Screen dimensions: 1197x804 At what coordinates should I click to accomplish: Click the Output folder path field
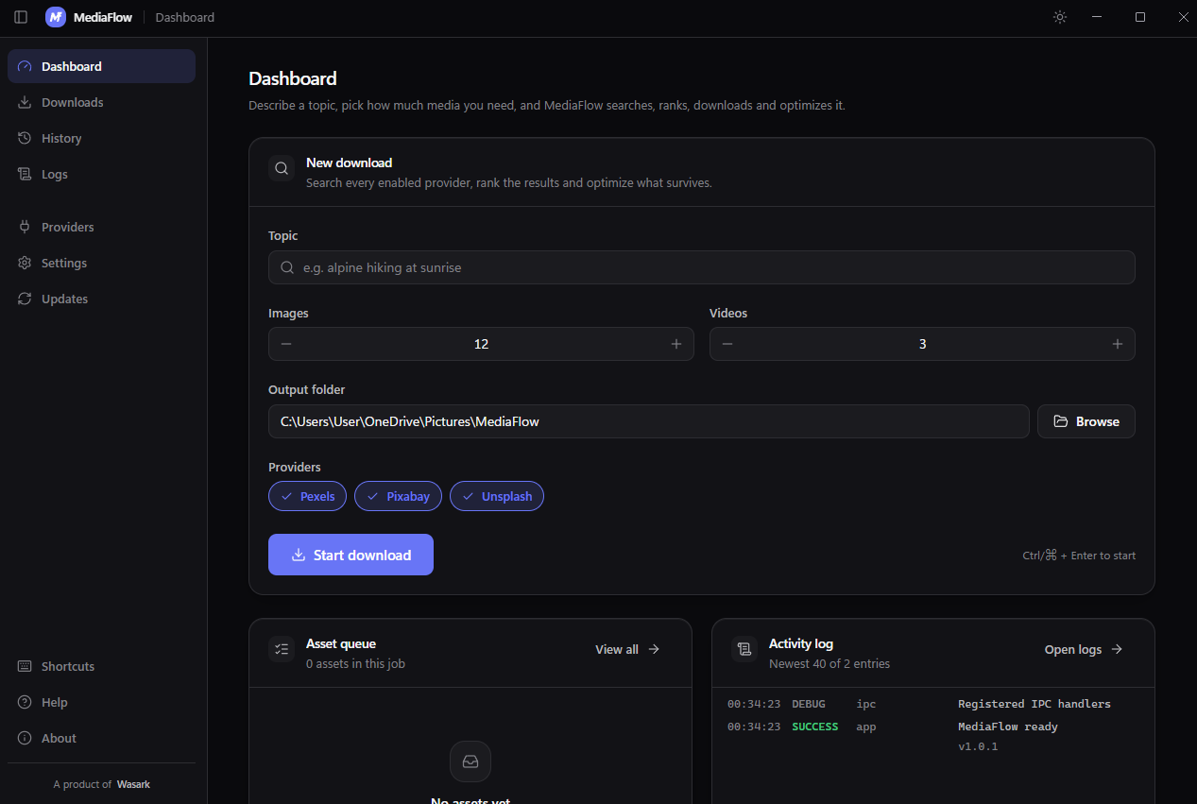pos(648,421)
